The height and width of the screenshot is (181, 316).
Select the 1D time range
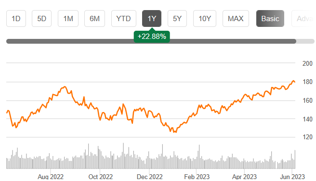(x=16, y=18)
